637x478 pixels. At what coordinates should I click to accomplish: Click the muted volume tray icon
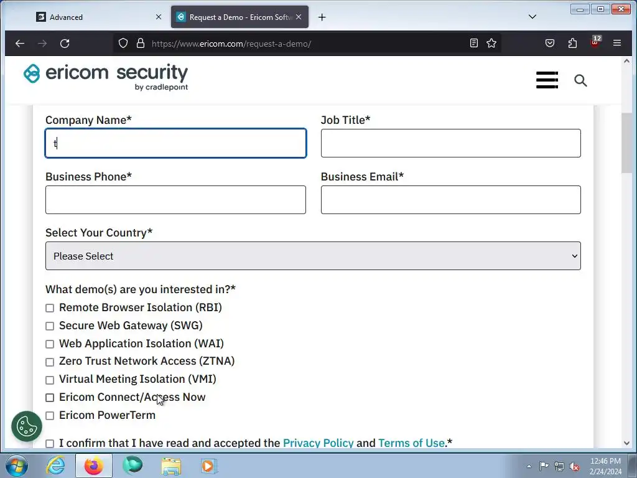point(574,466)
